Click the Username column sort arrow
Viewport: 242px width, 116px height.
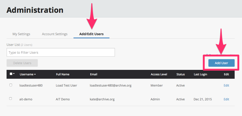click(x=35, y=74)
